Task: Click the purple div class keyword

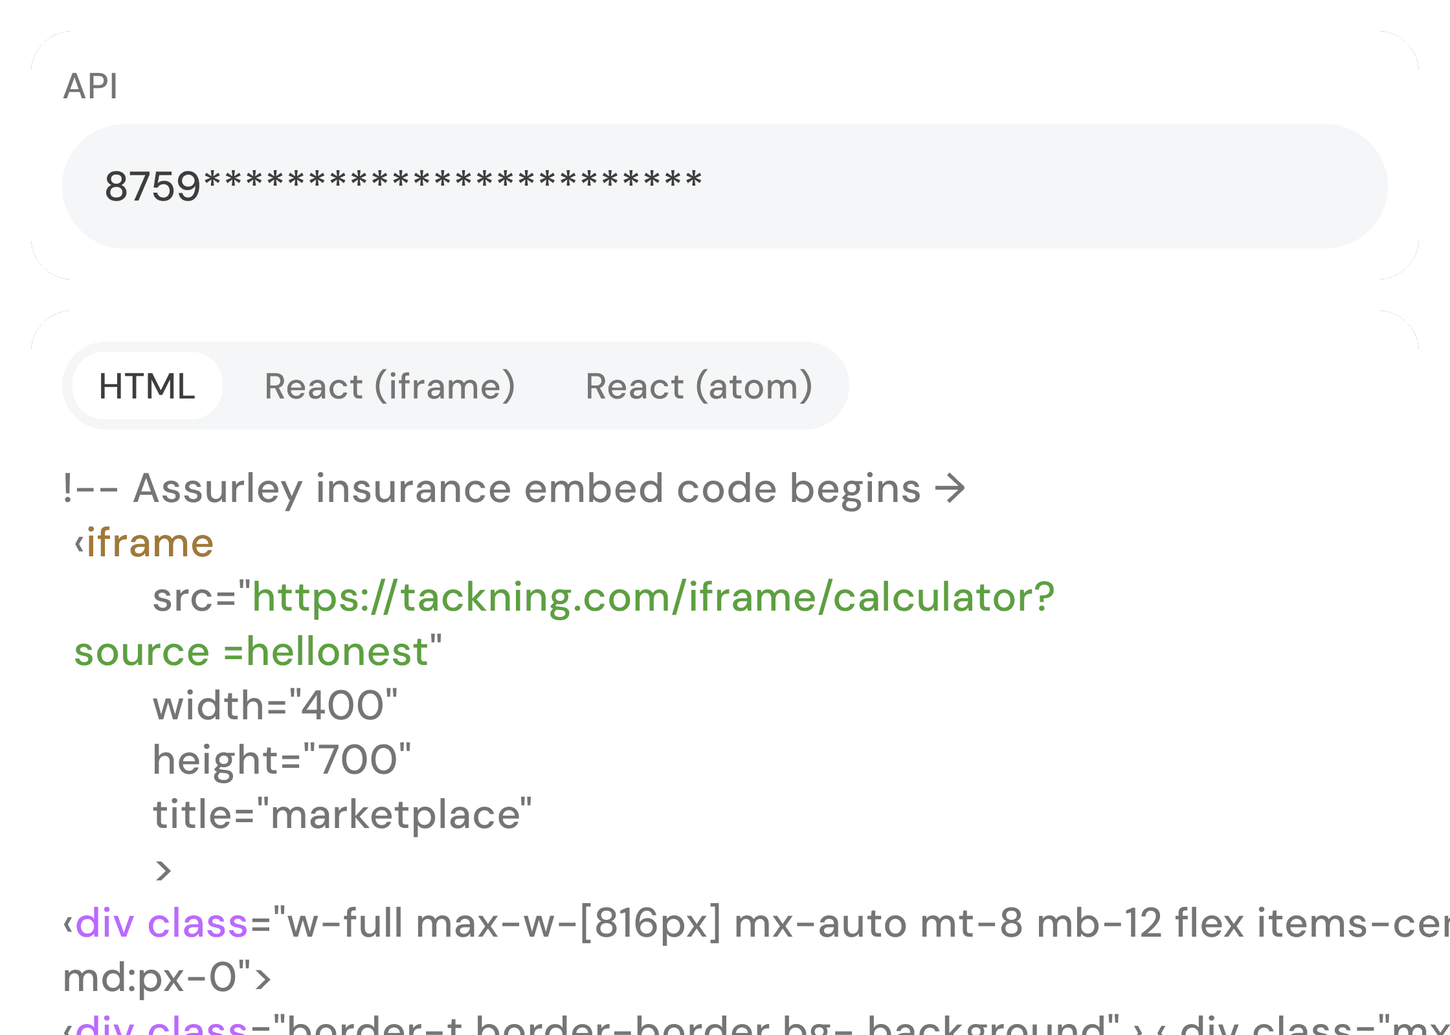Action: [162, 923]
